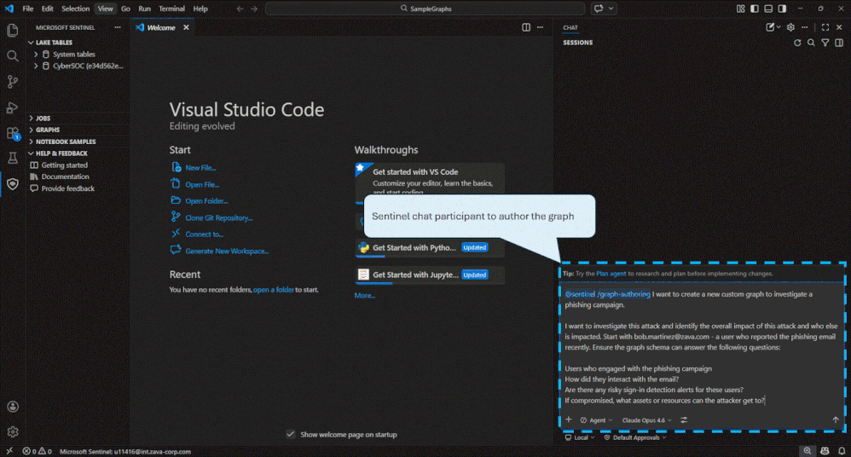Click the new chat icon in Chat panel
Screen dimensions: 851x457
tap(770, 27)
